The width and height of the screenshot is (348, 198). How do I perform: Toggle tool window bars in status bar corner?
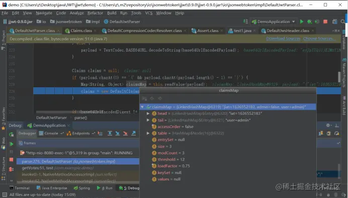(5, 194)
